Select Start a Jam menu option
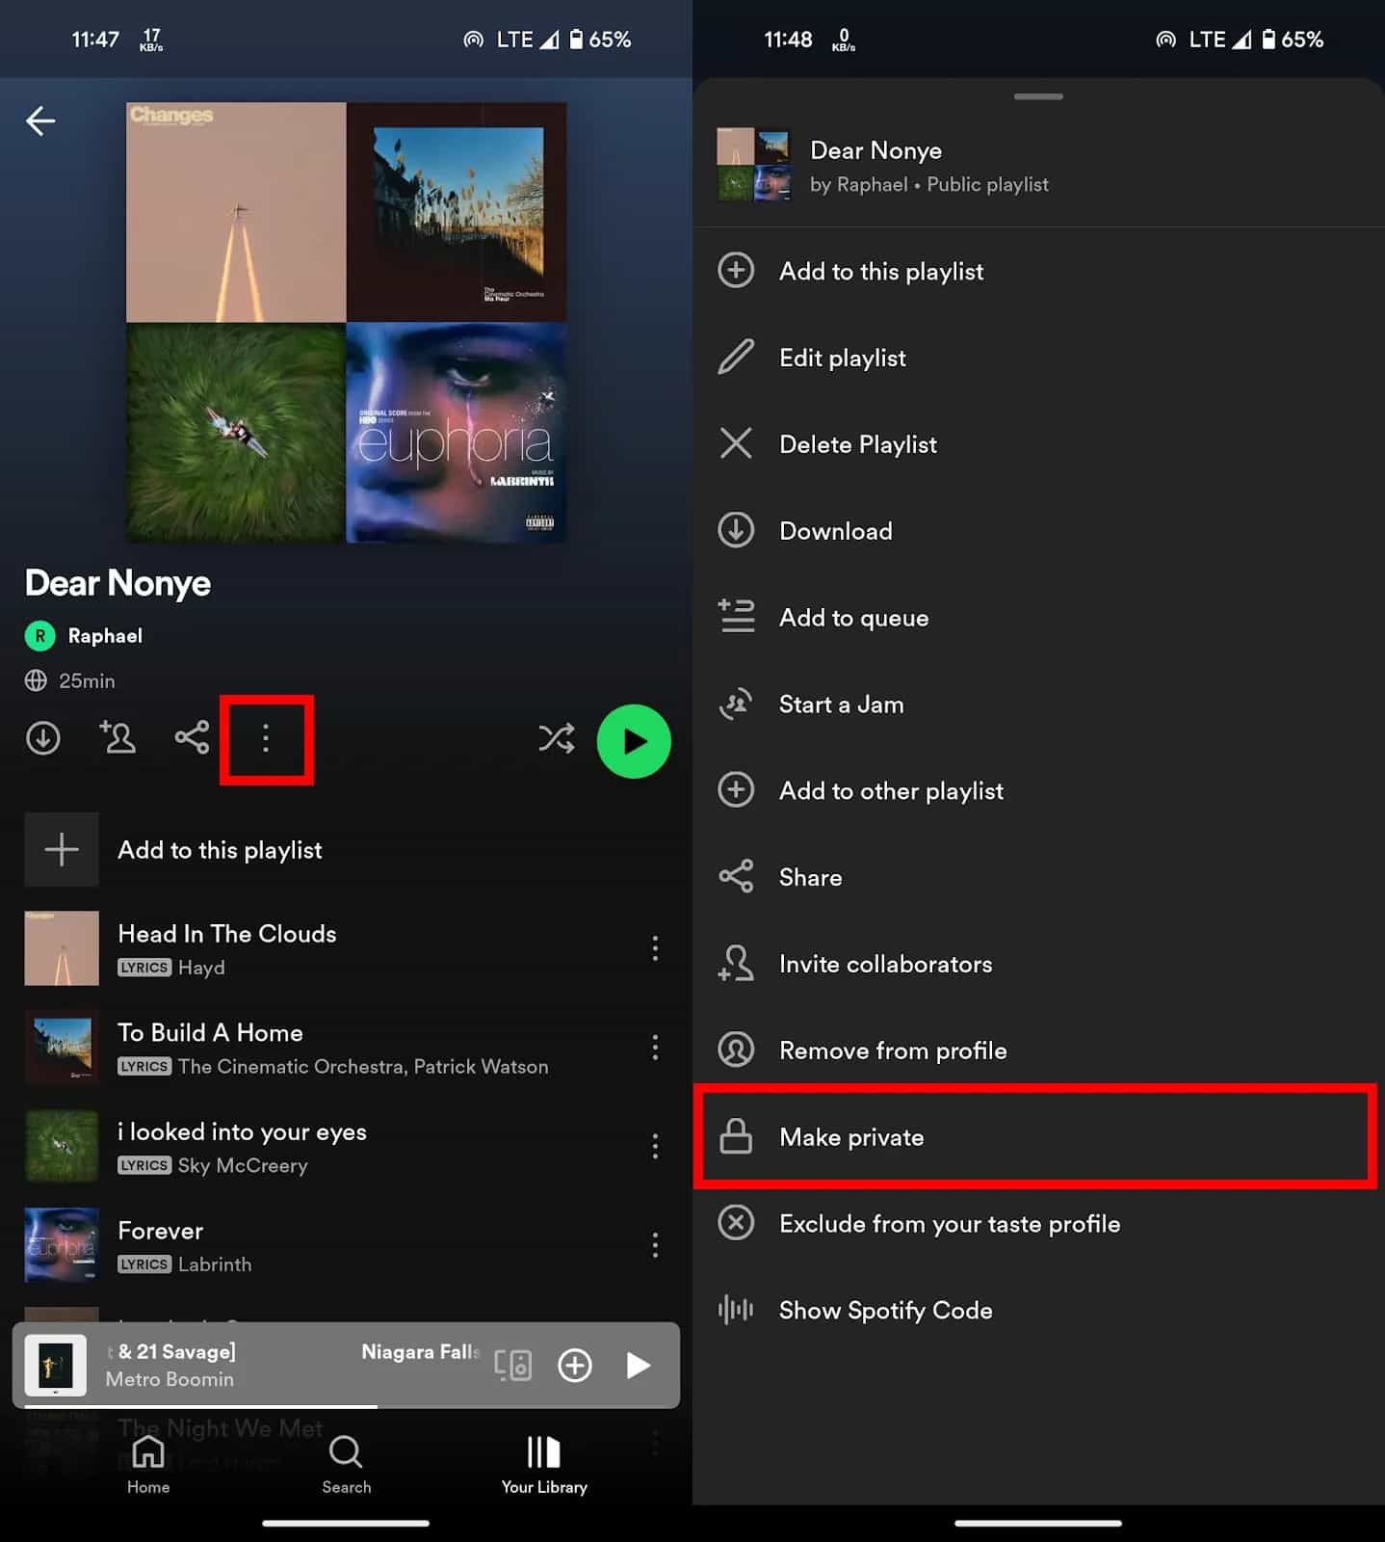This screenshot has height=1542, width=1385. pyautogui.click(x=1038, y=705)
